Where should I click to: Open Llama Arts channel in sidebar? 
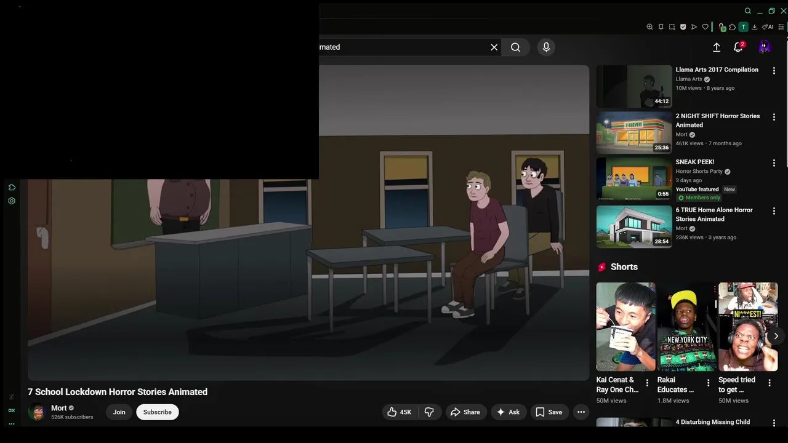coord(689,79)
